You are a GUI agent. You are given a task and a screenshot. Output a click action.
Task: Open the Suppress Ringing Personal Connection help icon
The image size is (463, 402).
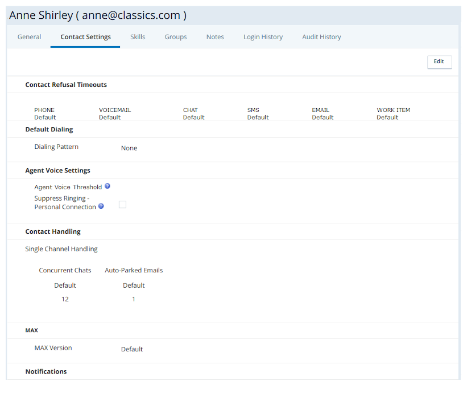[x=101, y=206]
